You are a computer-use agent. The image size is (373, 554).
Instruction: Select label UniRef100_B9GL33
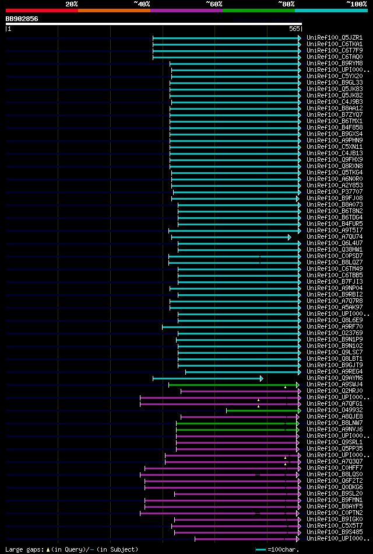pyautogui.click(x=335, y=83)
